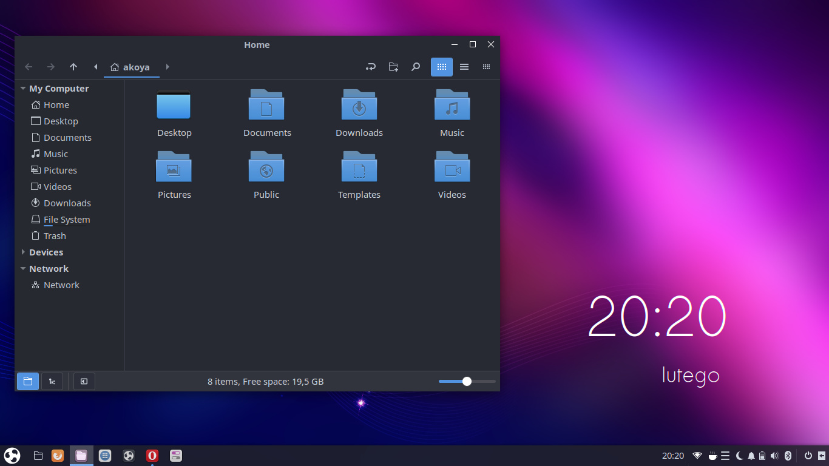
Task: Navigate up one directory with the up arrow
Action: tap(73, 67)
